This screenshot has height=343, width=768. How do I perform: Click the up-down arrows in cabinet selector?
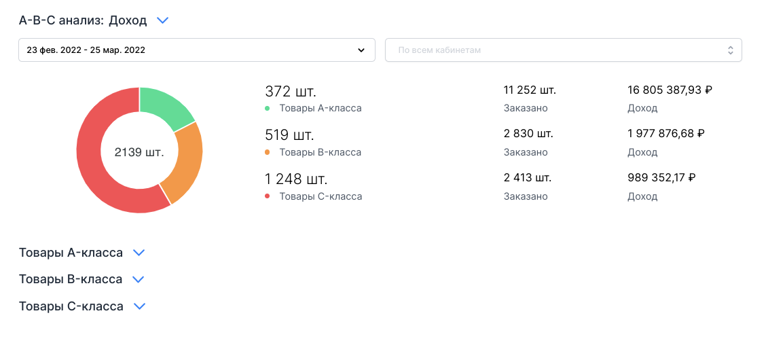point(730,50)
